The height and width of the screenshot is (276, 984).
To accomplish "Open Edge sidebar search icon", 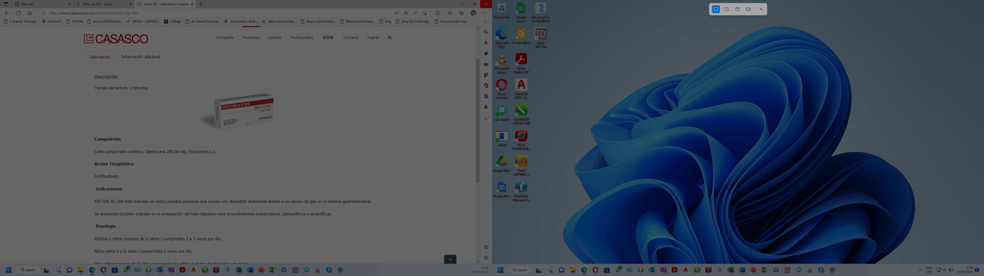I will point(486,32).
